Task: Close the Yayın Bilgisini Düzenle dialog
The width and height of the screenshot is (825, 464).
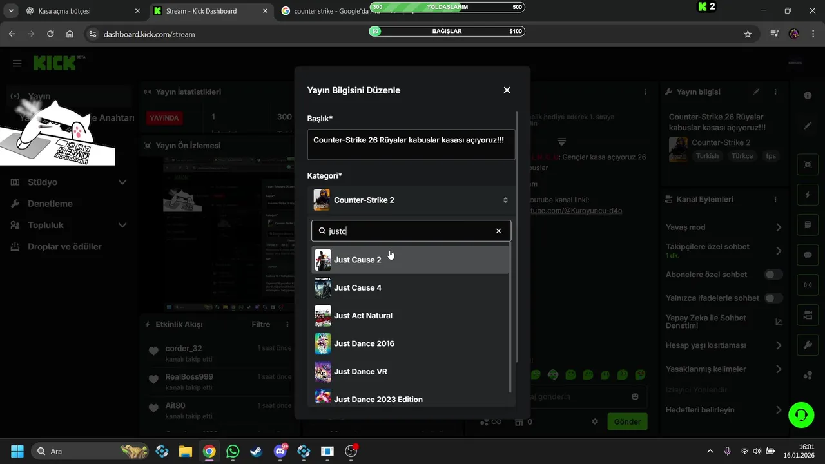Action: pyautogui.click(x=507, y=90)
